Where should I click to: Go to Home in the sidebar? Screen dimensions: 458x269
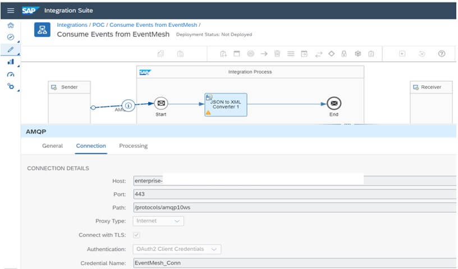point(11,25)
